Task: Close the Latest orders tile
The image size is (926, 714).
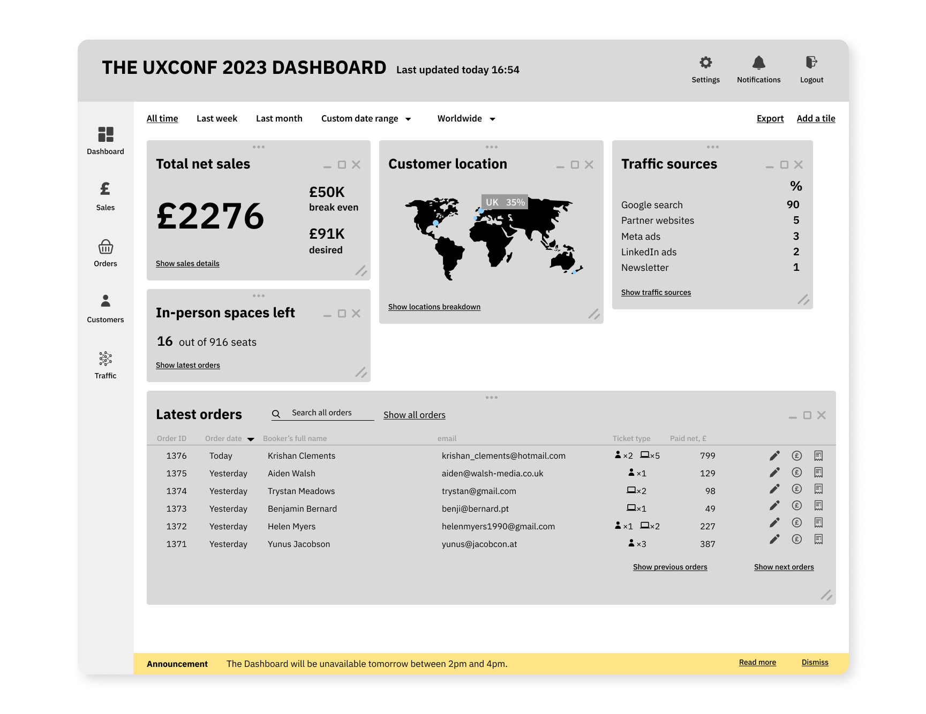Action: tap(822, 415)
